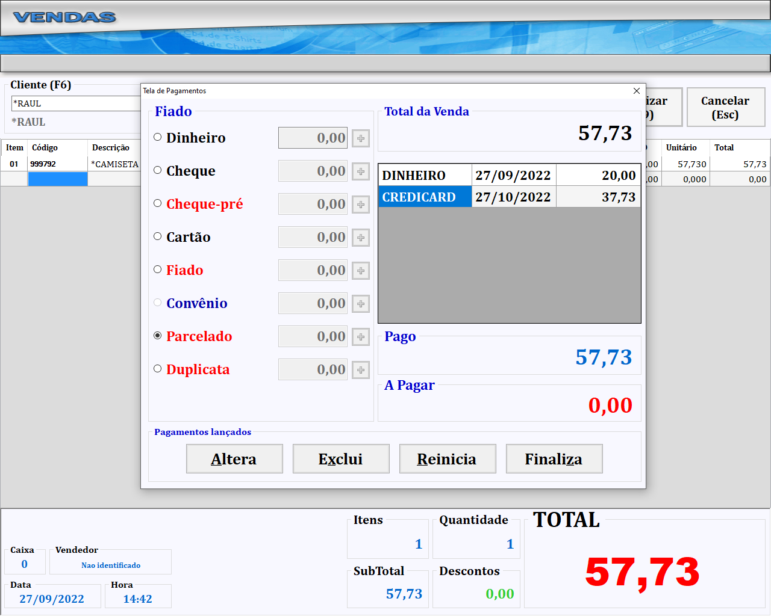Click the plus icon next to Dinheiro amount
The height and width of the screenshot is (616, 771).
point(360,138)
